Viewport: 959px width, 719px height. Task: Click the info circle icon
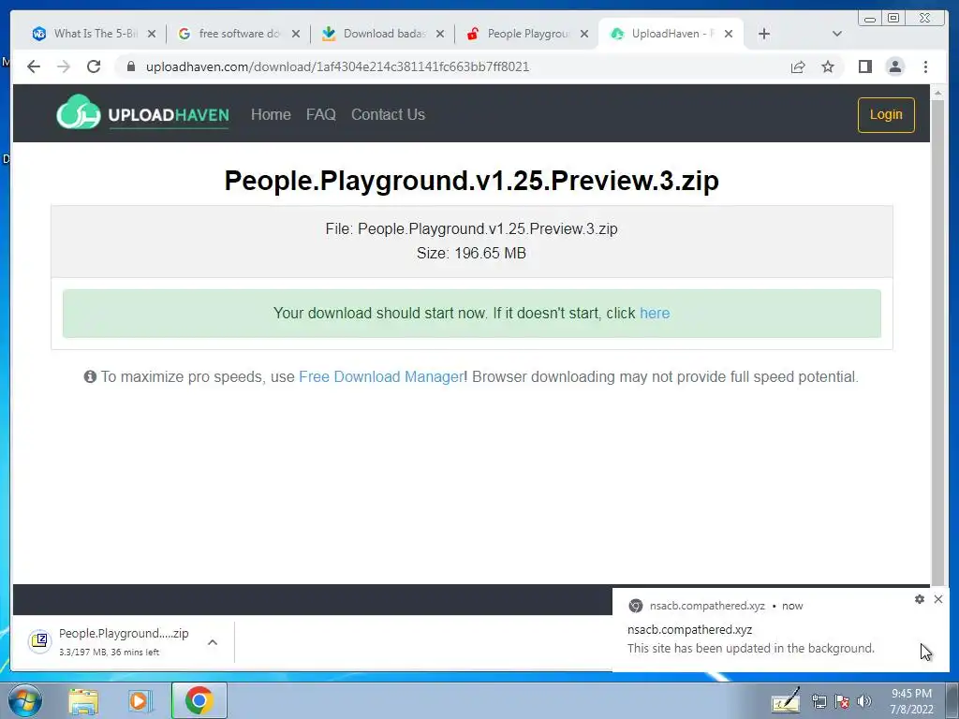pyautogui.click(x=90, y=376)
